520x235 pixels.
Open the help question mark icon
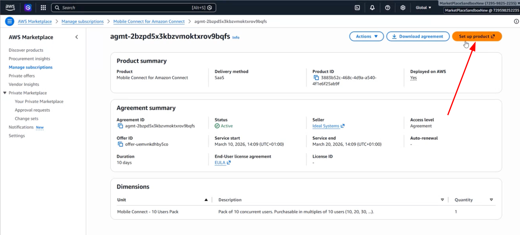[x=388, y=8]
